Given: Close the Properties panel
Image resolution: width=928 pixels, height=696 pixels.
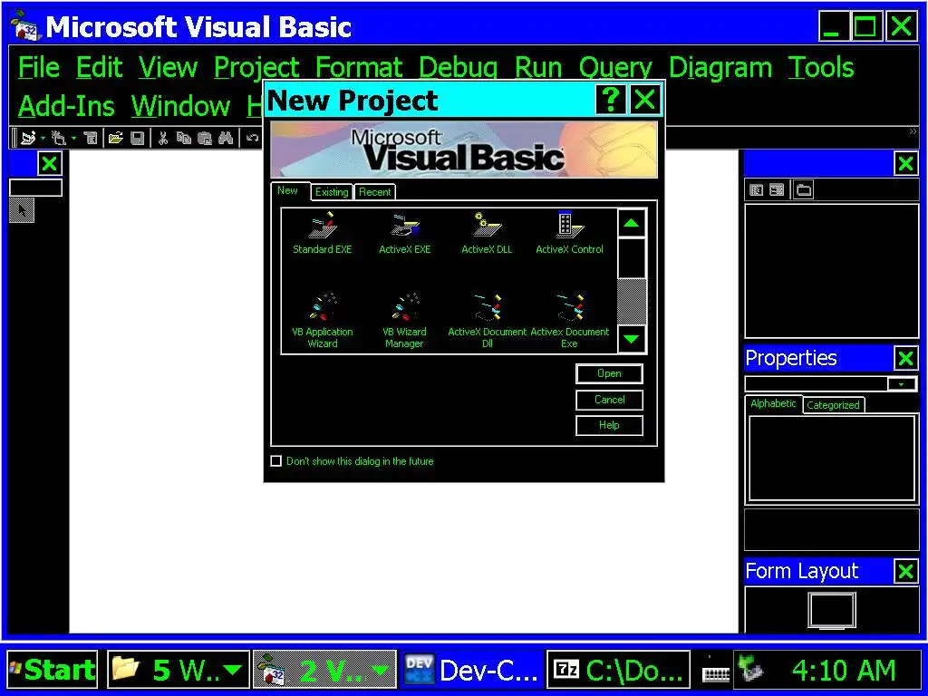Looking at the screenshot, I should click(905, 358).
